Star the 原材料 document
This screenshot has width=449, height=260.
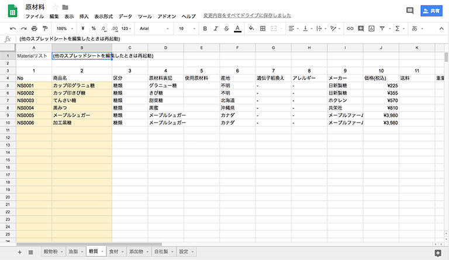pyautogui.click(x=56, y=6)
